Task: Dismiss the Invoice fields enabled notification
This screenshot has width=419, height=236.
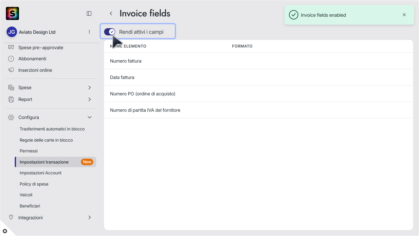Action: (x=404, y=15)
